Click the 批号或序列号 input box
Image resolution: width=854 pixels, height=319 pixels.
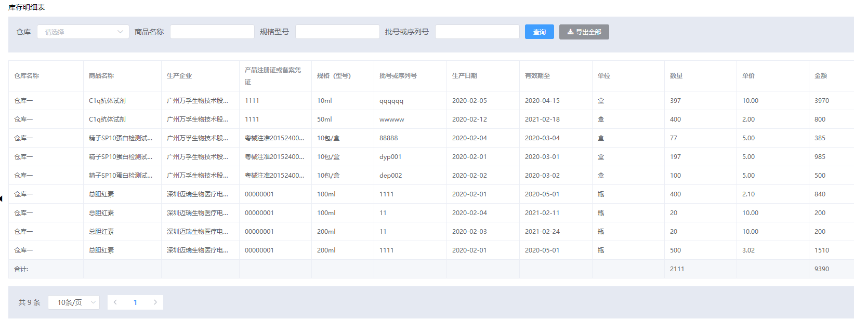477,32
